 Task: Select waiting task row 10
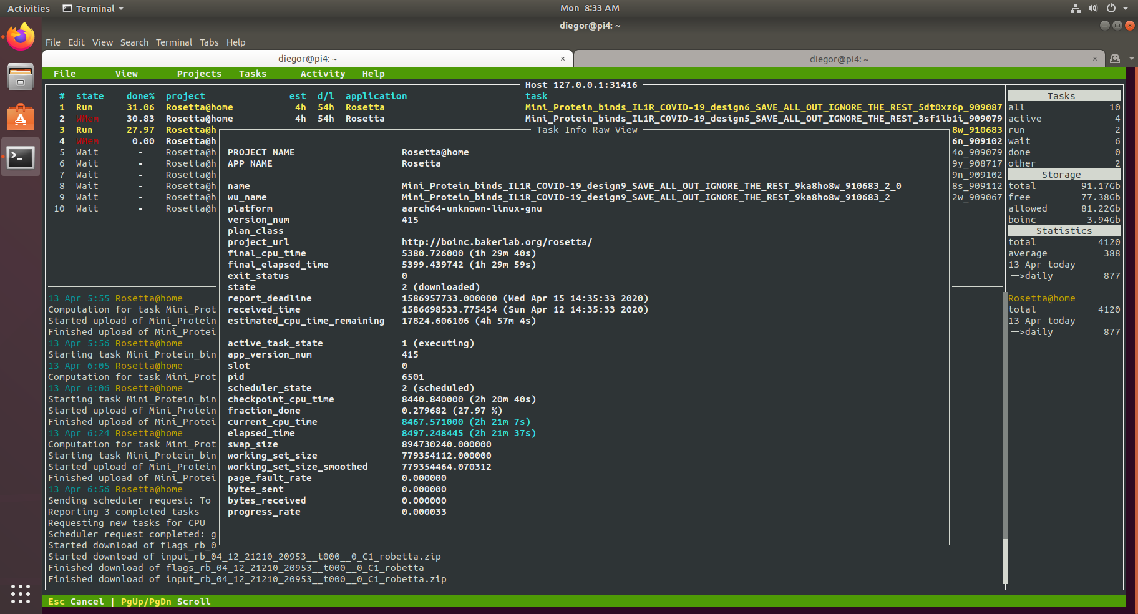click(132, 208)
